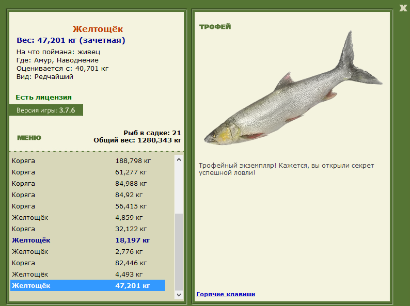
Task: Select the Желтощёк 2,776 кг row
Action: 88,252
